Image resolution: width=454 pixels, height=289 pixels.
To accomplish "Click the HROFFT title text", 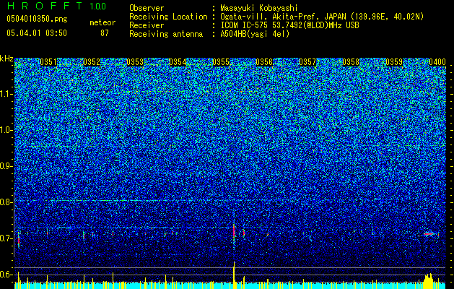I will 45,6.
